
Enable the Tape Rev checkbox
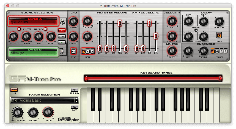point(46,29)
